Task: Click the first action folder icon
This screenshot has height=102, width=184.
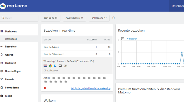Action: 54,78
